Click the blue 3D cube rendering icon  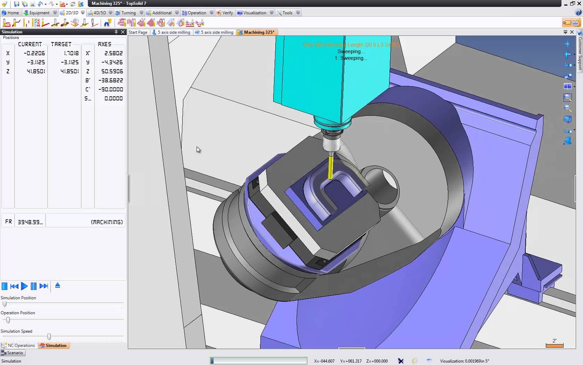[x=567, y=119]
